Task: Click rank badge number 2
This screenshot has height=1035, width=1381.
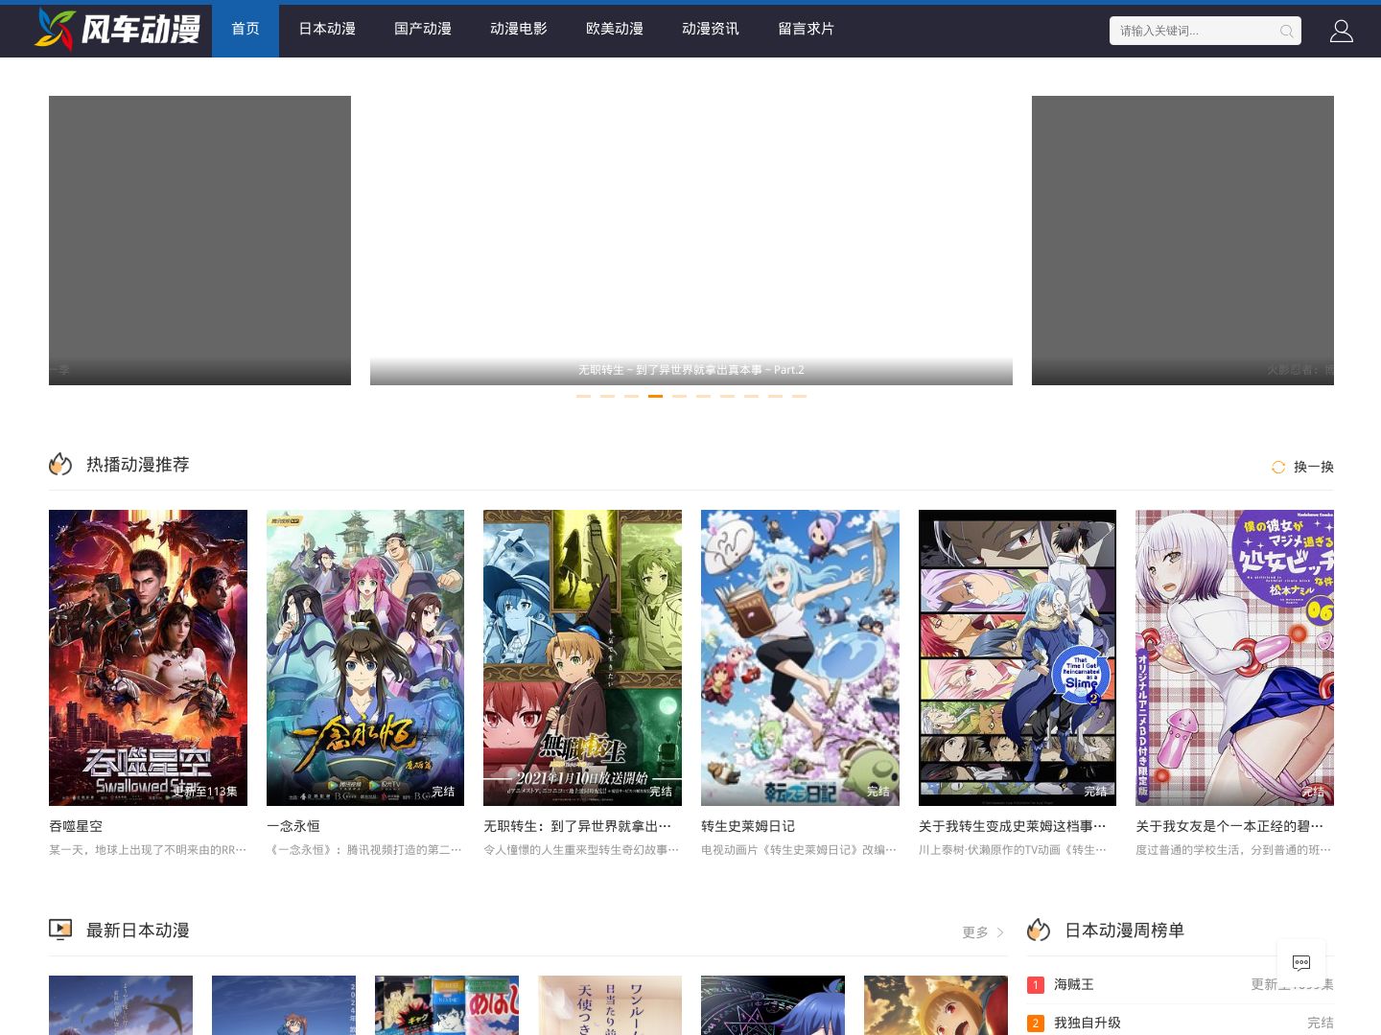Action: click(x=1035, y=1023)
